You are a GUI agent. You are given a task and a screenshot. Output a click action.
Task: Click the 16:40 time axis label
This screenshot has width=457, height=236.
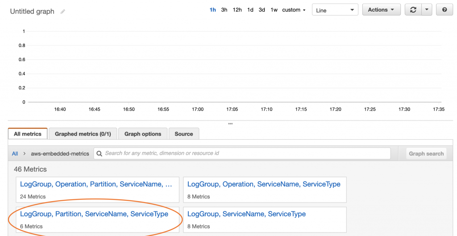(60, 109)
